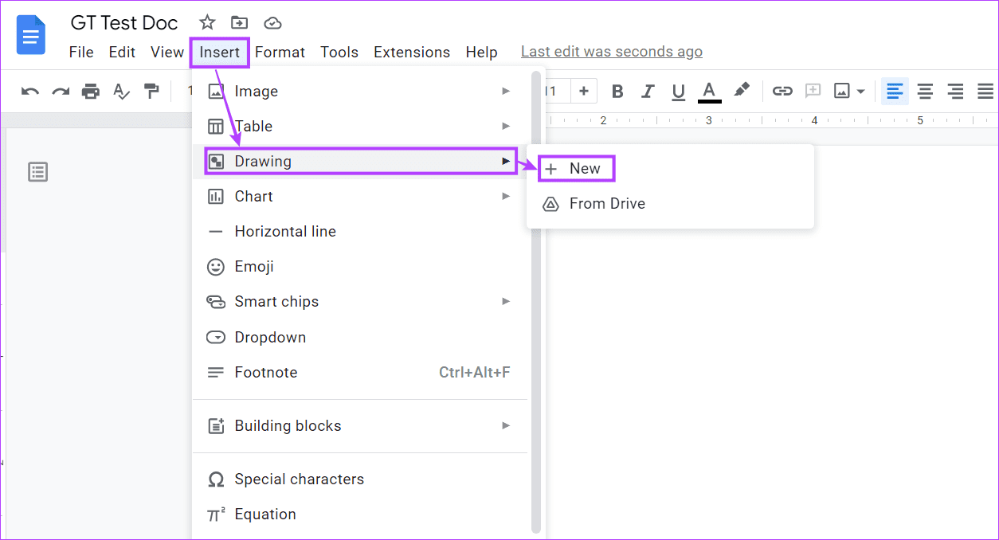Toggle Bold formatting

coord(617,91)
